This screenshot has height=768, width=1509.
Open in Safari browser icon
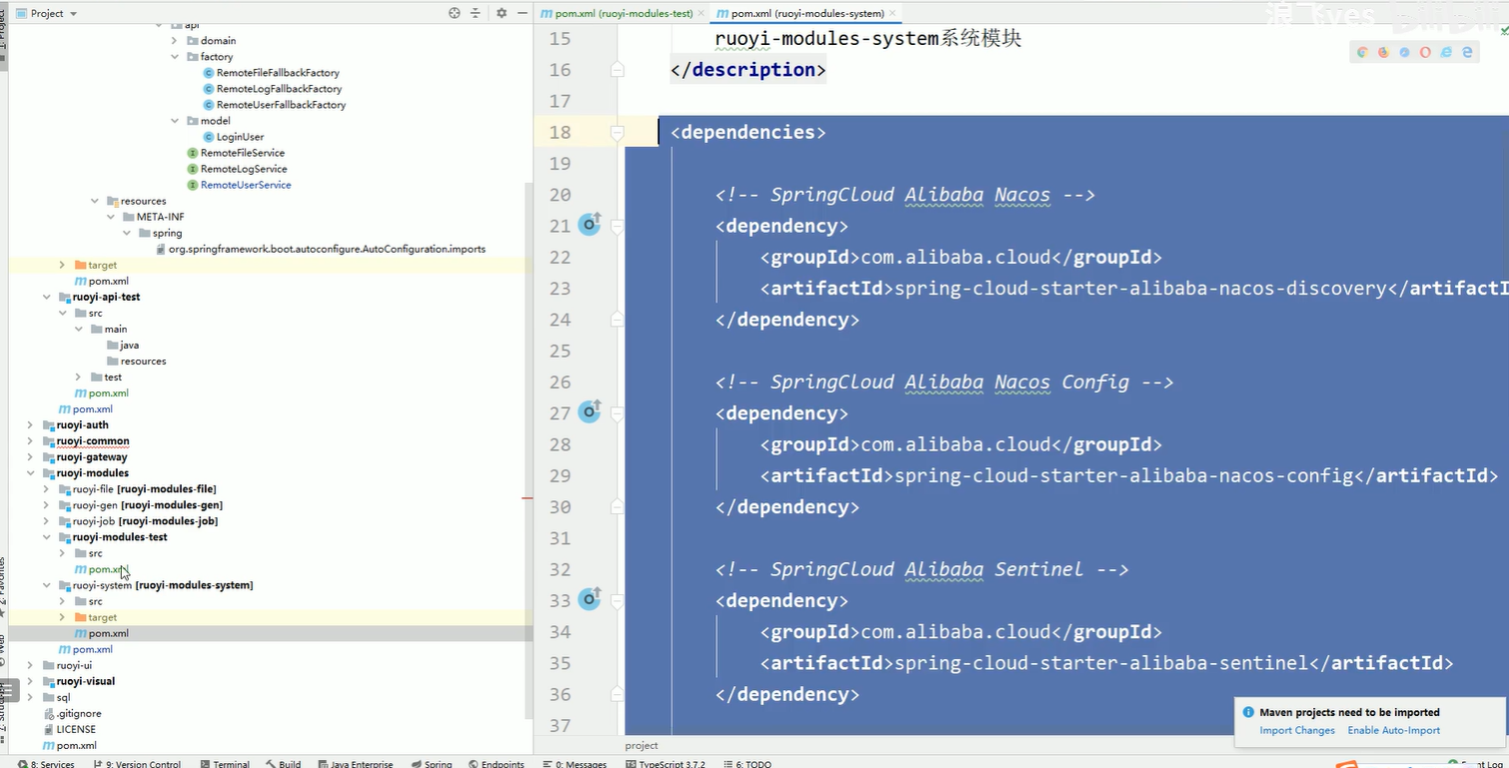tap(1405, 52)
